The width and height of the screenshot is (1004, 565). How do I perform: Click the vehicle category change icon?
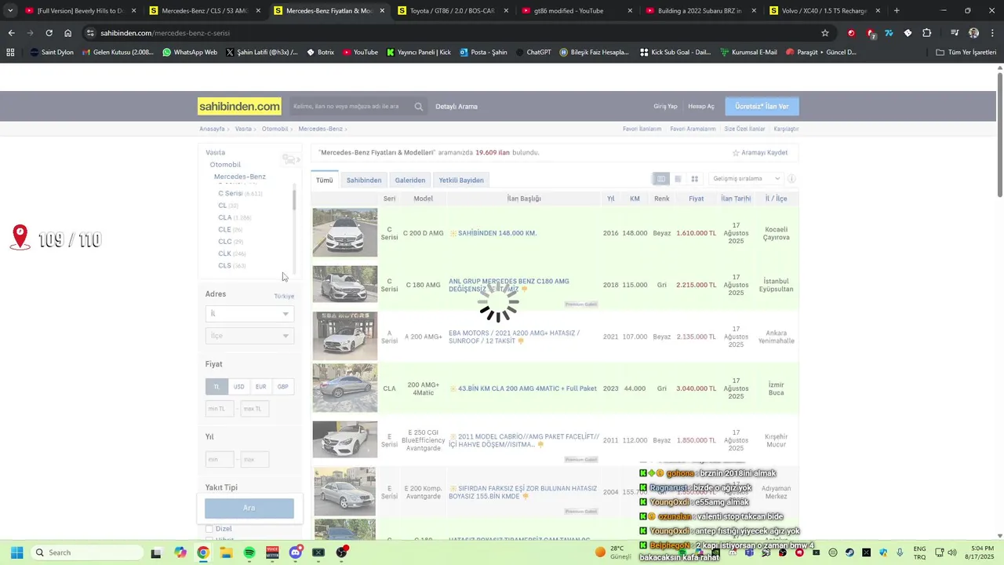(291, 159)
